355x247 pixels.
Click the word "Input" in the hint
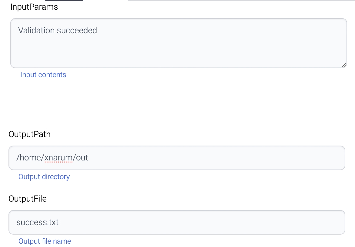pyautogui.click(x=28, y=75)
